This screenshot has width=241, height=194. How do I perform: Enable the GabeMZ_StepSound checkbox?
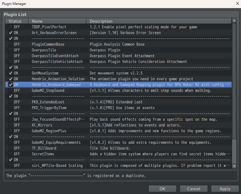[x=10, y=90]
